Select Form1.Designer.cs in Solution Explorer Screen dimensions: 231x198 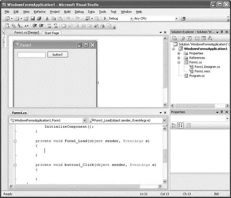[x=207, y=67]
